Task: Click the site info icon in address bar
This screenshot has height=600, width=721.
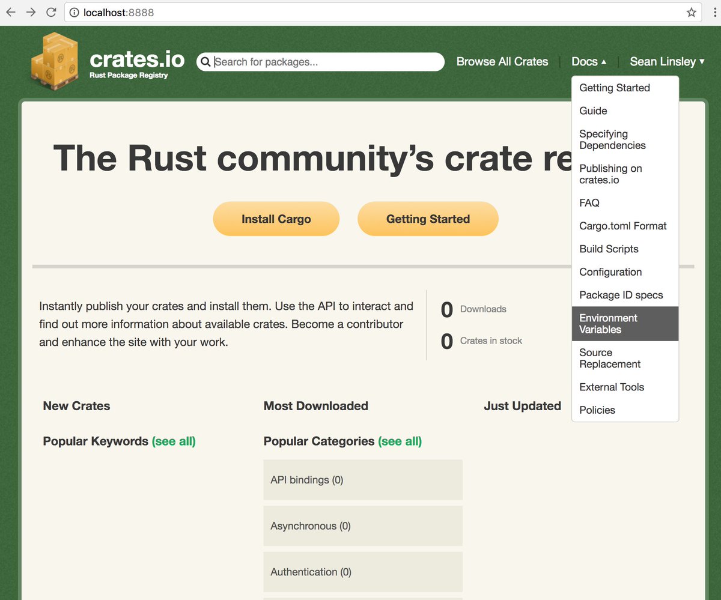Action: [x=75, y=12]
